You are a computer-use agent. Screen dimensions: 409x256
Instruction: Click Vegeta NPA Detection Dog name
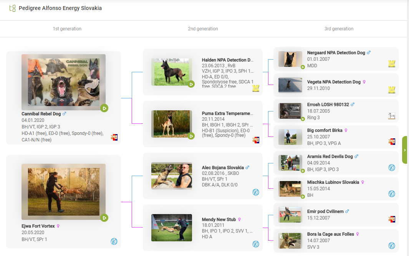point(333,82)
